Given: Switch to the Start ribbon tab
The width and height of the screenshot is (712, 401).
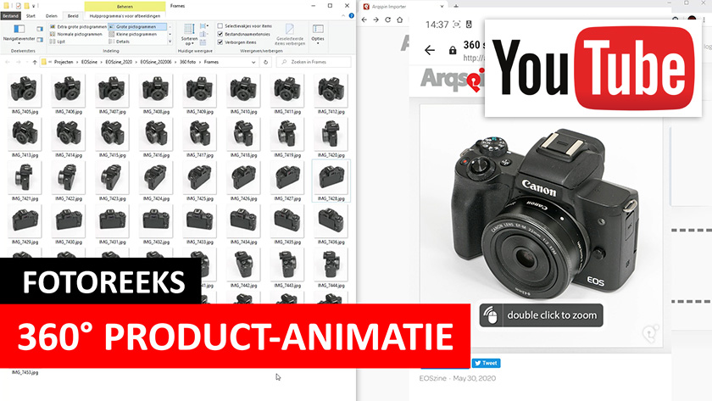Looking at the screenshot, I should click(x=31, y=15).
